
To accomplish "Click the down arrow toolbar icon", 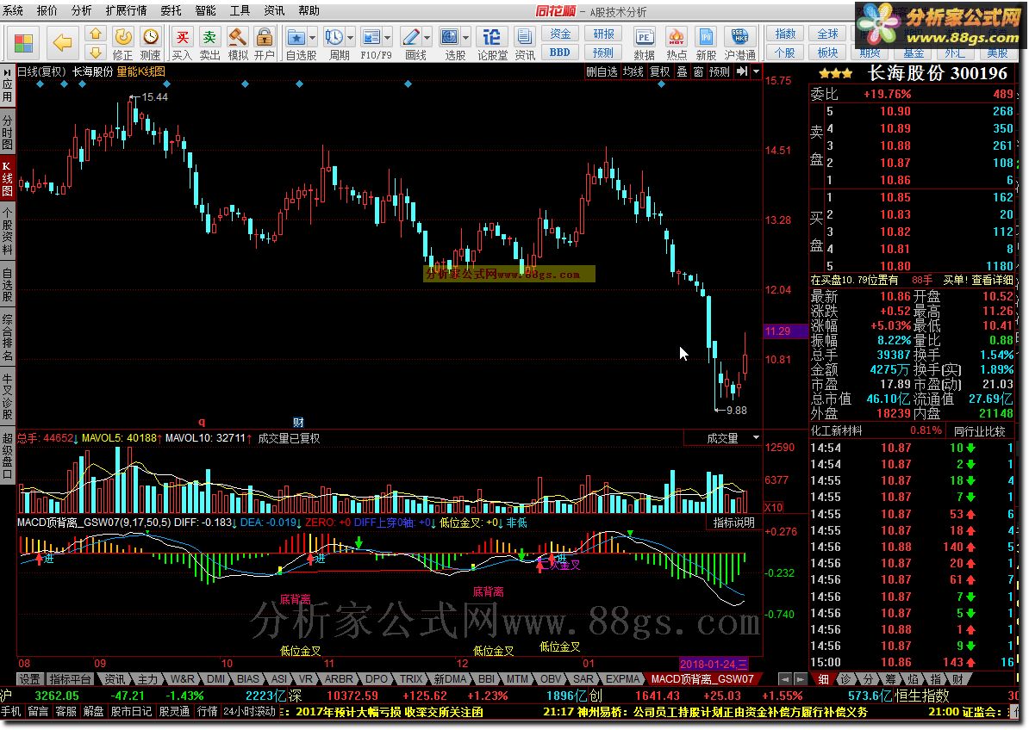I will tap(96, 52).
